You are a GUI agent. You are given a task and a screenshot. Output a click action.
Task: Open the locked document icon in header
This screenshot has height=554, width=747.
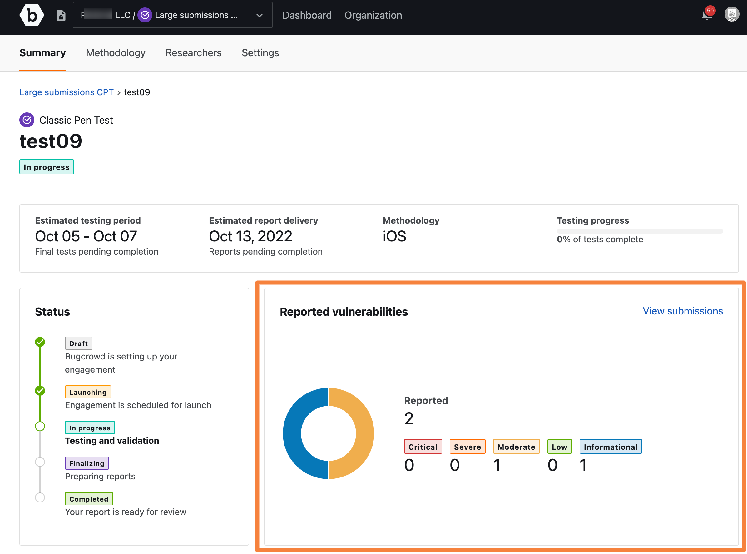point(61,15)
